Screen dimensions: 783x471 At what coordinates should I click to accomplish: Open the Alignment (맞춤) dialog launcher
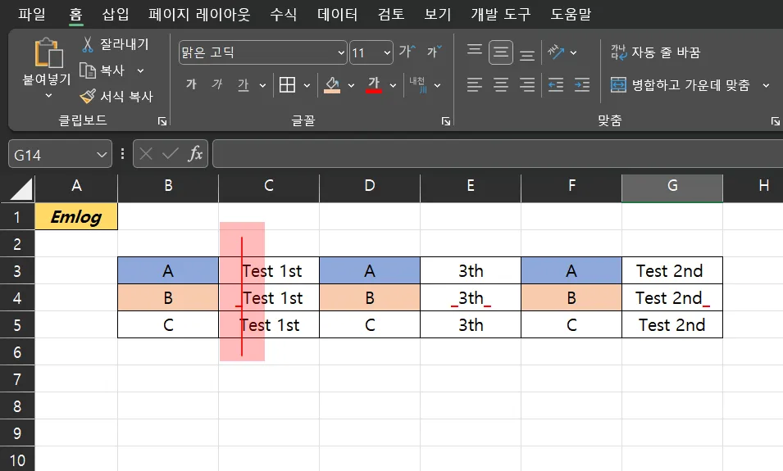[x=775, y=121]
